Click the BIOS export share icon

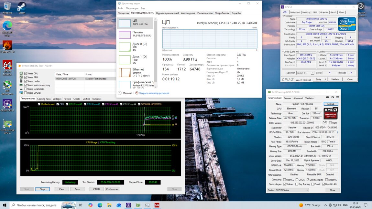point(325,123)
